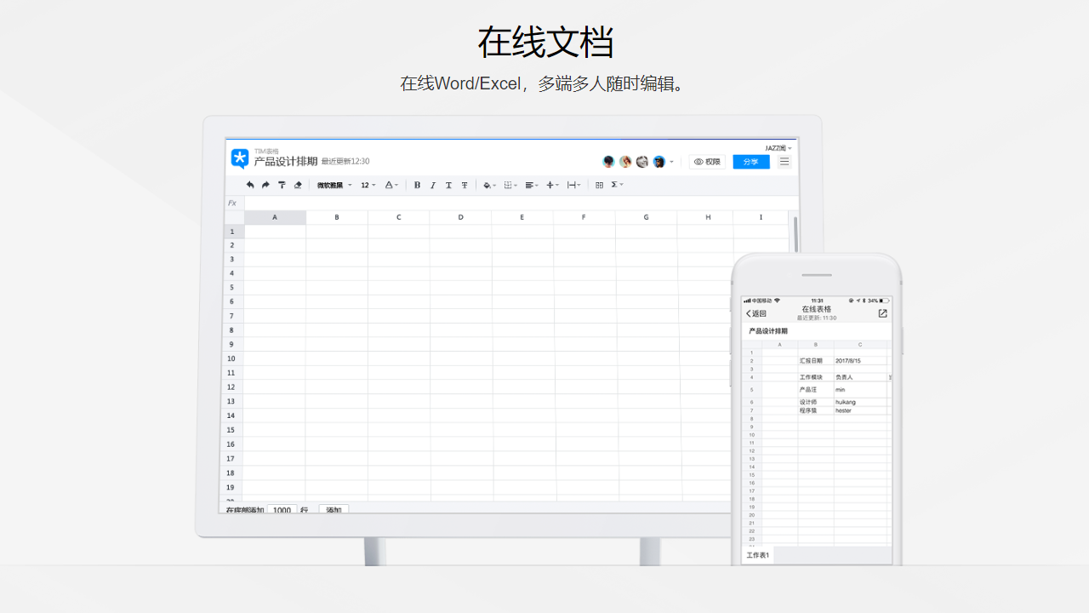Open the cell fill color tool
This screenshot has height=613, width=1089.
click(487, 185)
